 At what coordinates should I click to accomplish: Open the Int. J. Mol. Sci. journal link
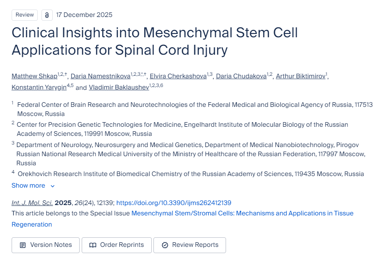point(32,203)
